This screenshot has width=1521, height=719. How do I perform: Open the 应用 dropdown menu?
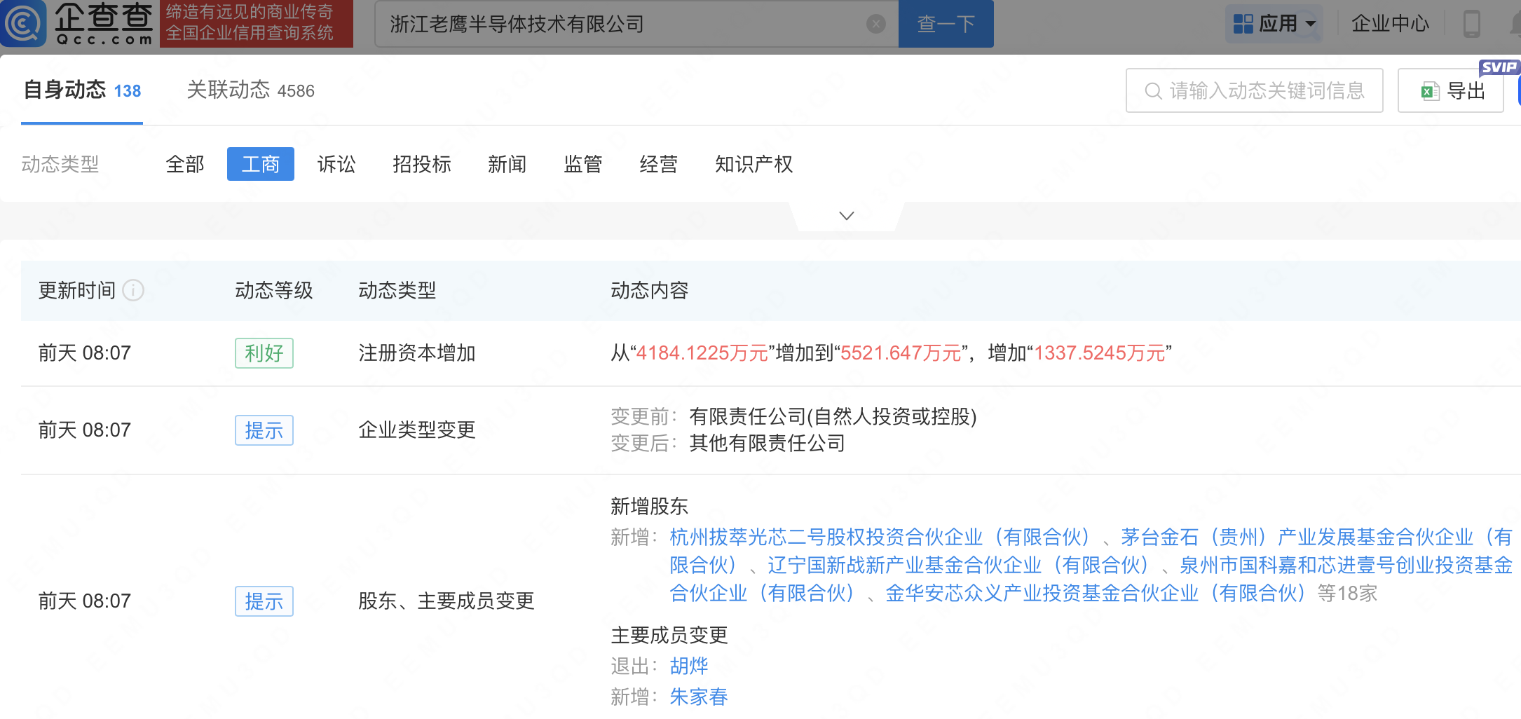[1310, 24]
